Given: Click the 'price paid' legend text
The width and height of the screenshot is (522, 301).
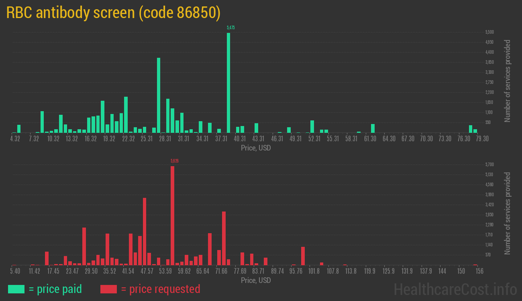Looking at the screenshot, I should (55, 289).
